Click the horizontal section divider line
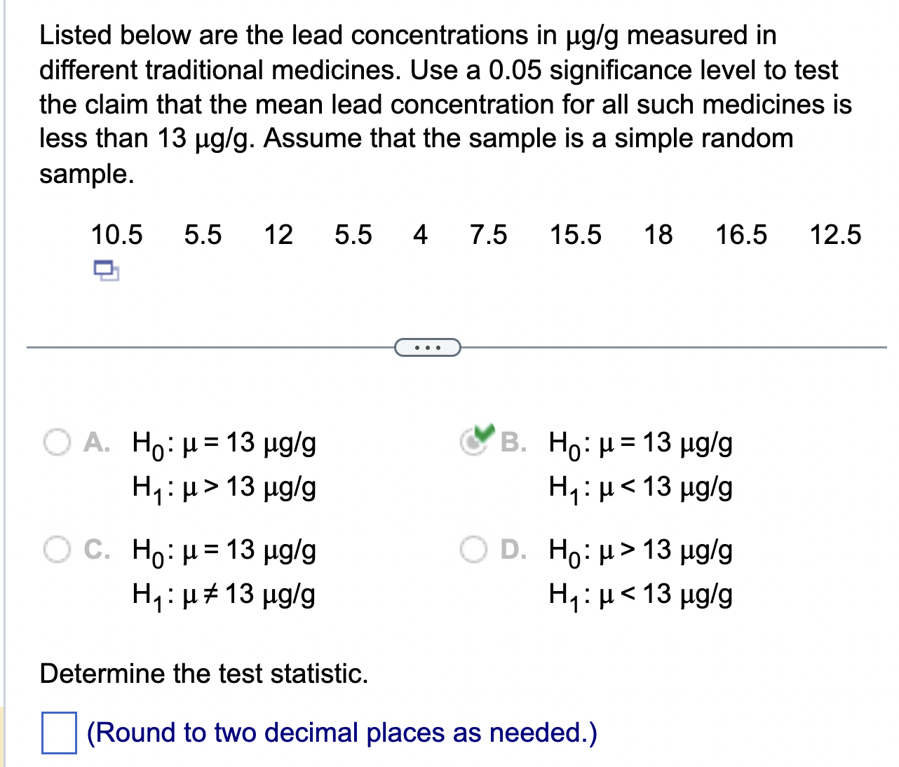The image size is (899, 767). (210, 346)
